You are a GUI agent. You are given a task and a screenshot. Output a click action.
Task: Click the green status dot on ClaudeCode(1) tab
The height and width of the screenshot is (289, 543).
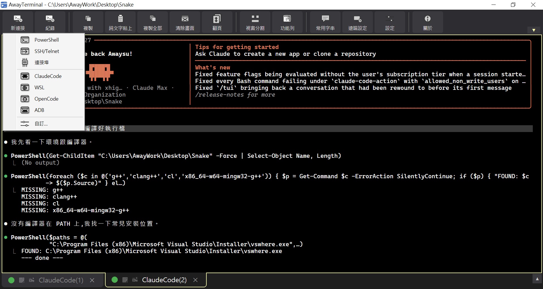(11, 280)
